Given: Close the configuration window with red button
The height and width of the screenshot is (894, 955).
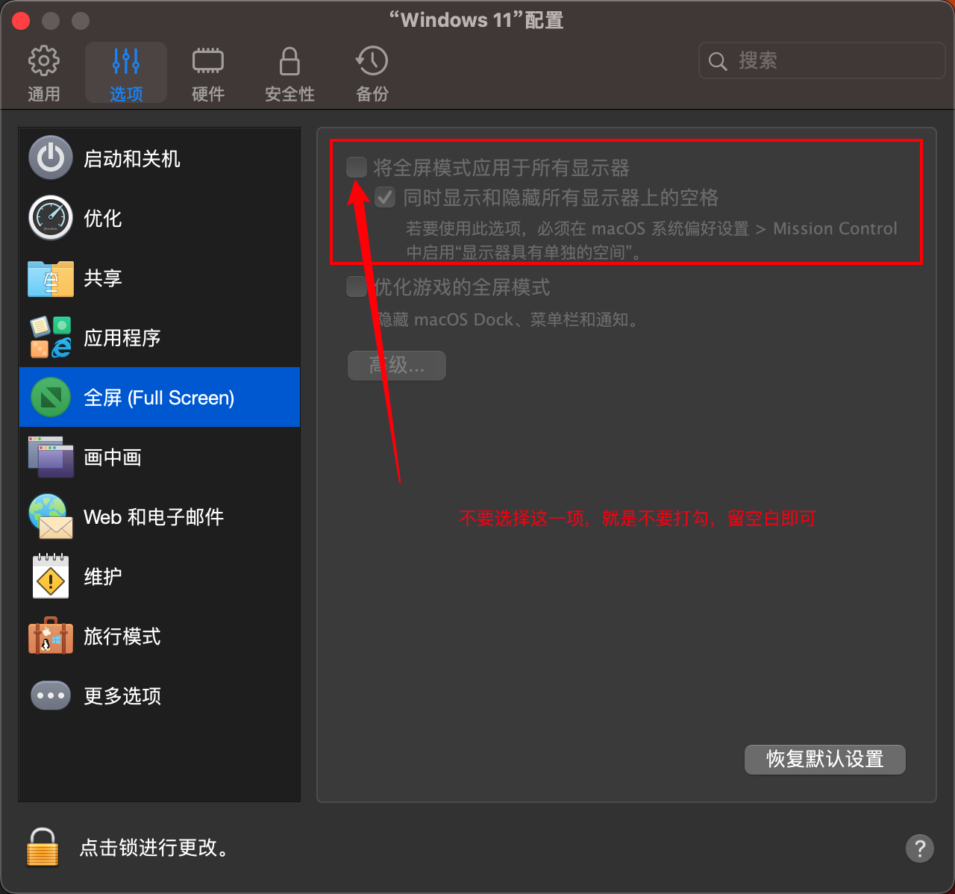Looking at the screenshot, I should (x=21, y=20).
